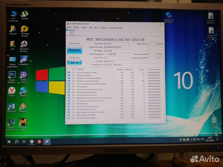223x167 pixels.
Task: Open the 'Правка' menu
Action: [x=76, y=27]
